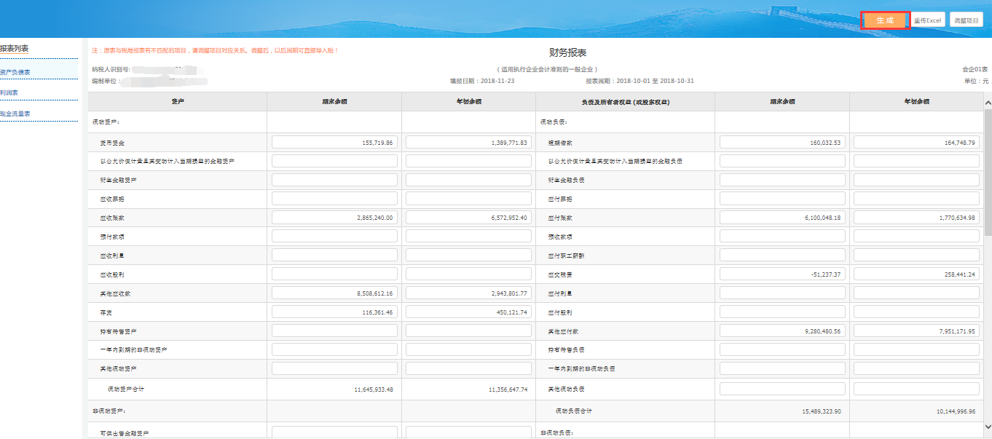Click 应收账款 field showing 6,572,952.40
The width and height of the screenshot is (992, 439).
[468, 218]
